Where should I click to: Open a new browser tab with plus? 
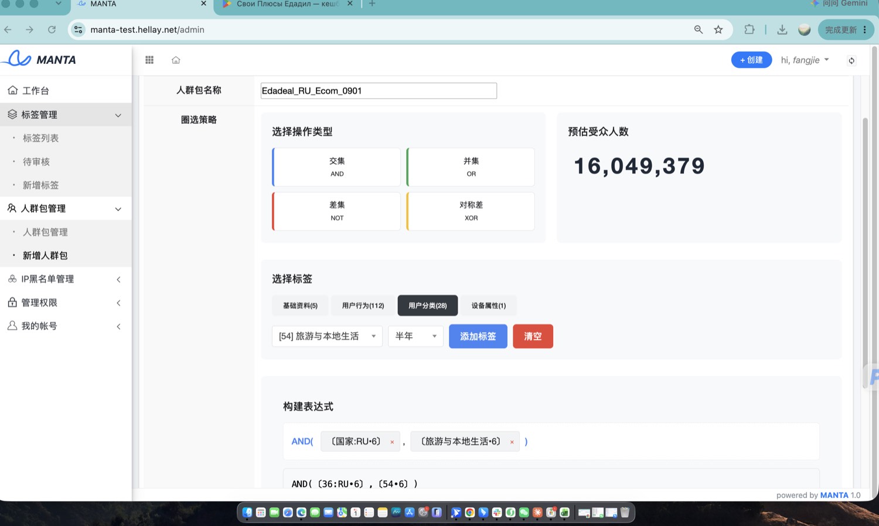[372, 4]
